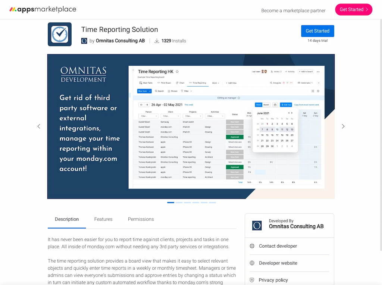The height and width of the screenshot is (285, 382).
Task: Switch to the Features tab
Action: point(103,219)
